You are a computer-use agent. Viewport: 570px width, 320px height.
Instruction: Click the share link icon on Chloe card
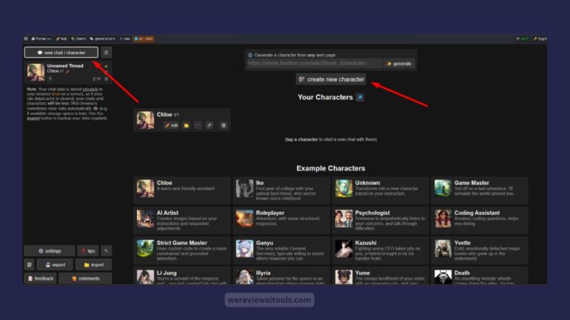click(x=209, y=125)
